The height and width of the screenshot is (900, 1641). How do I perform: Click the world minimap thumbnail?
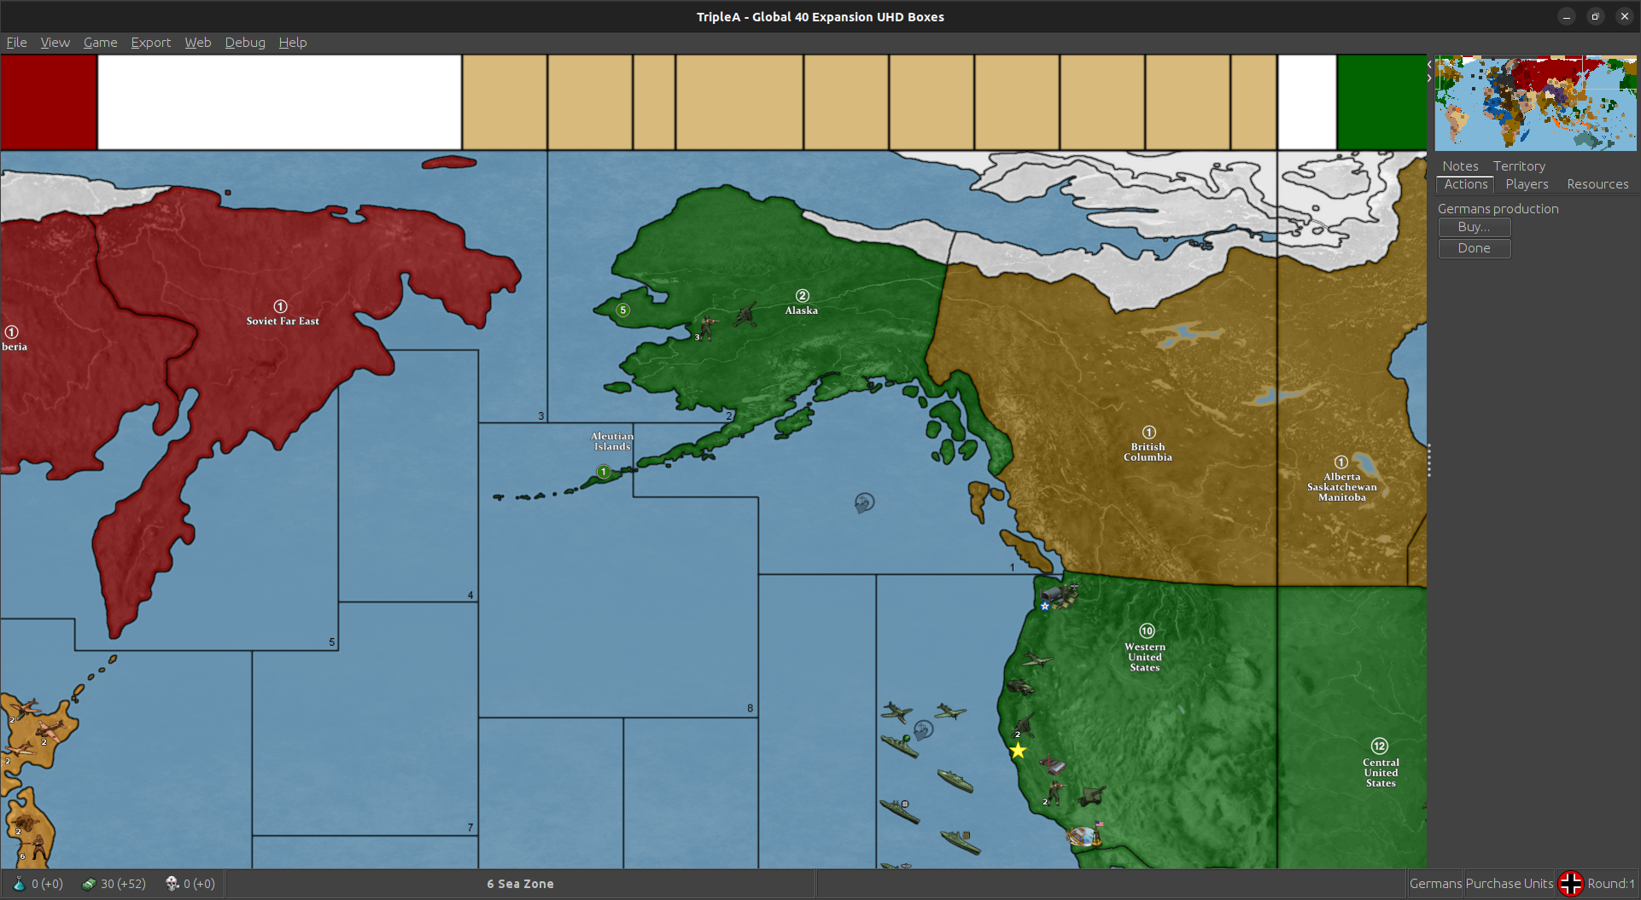tap(1535, 103)
